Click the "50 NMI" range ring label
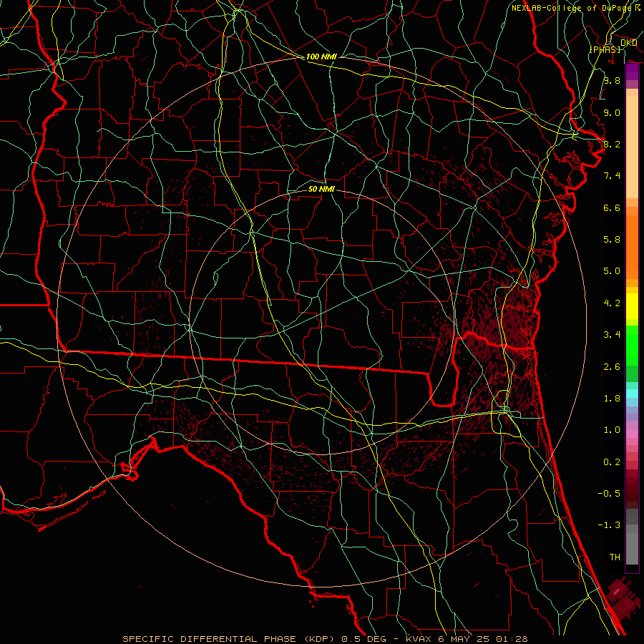 pyautogui.click(x=321, y=189)
